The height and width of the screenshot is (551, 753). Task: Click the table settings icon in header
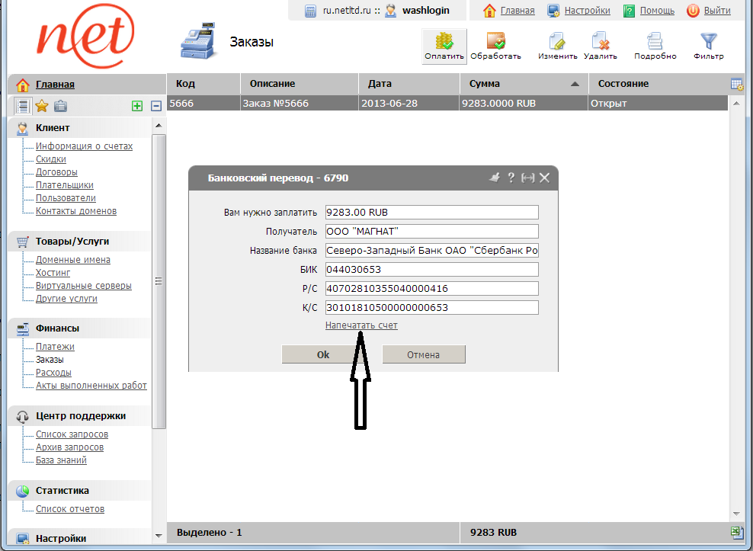[x=736, y=84]
